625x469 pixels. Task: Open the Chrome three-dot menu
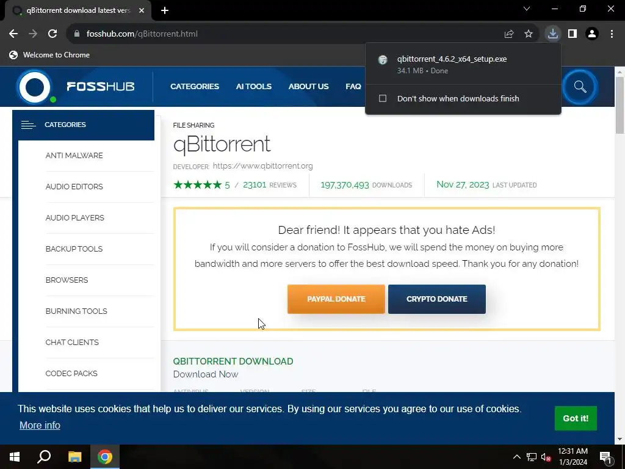point(612,34)
